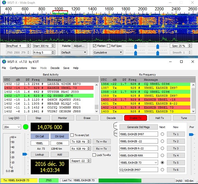Select Next radio button for Tx 2
The image size is (198, 184).
click(x=162, y=141)
